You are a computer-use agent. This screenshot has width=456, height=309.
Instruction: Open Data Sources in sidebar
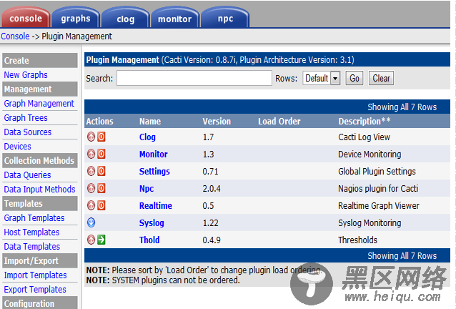tap(28, 132)
